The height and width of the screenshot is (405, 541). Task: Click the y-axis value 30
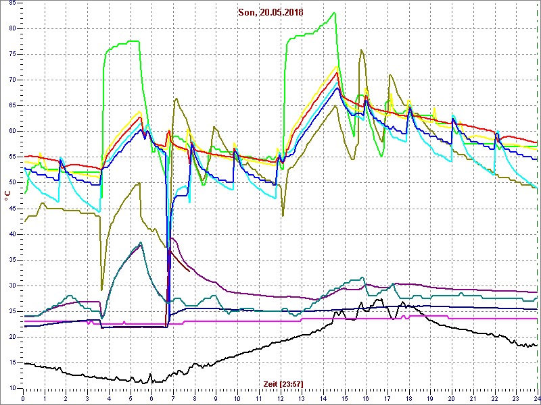click(x=11, y=286)
